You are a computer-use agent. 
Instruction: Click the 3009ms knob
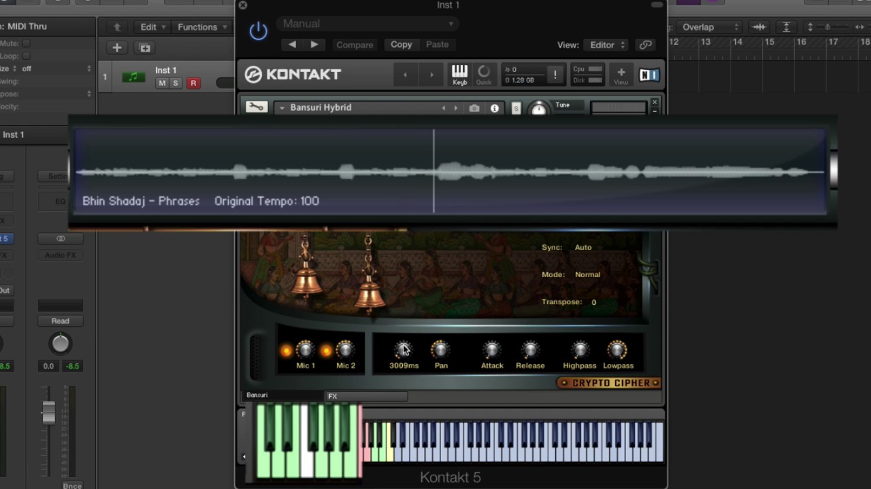[404, 350]
